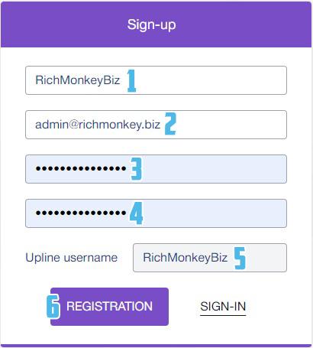
Task: Click the Sign-up header title
Action: 152,25
